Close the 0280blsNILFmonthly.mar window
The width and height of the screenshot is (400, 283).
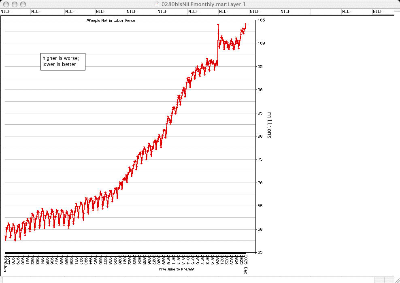(6, 4)
